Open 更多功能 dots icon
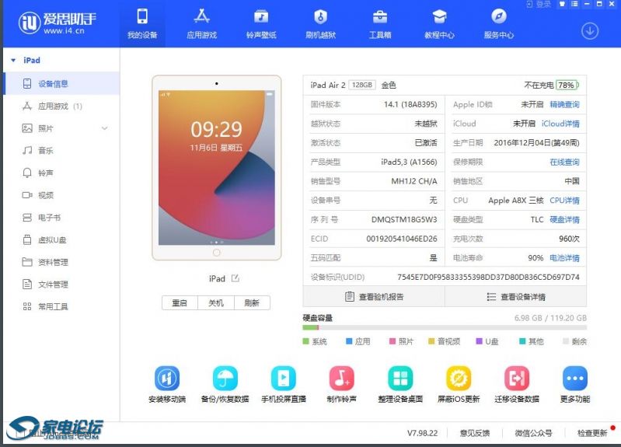The image size is (621, 447). pyautogui.click(x=574, y=379)
